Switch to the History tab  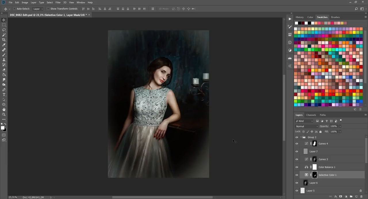(300, 17)
